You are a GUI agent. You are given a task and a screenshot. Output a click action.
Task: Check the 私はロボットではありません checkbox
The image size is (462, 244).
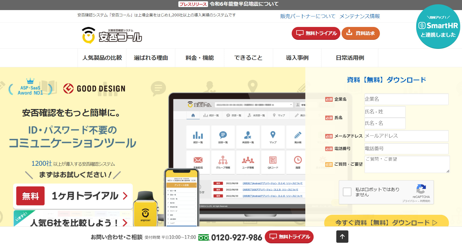click(347, 192)
